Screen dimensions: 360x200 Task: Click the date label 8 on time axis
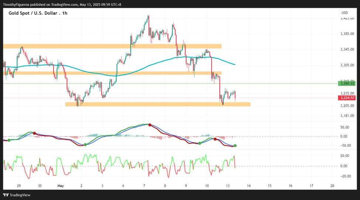click(x=165, y=186)
